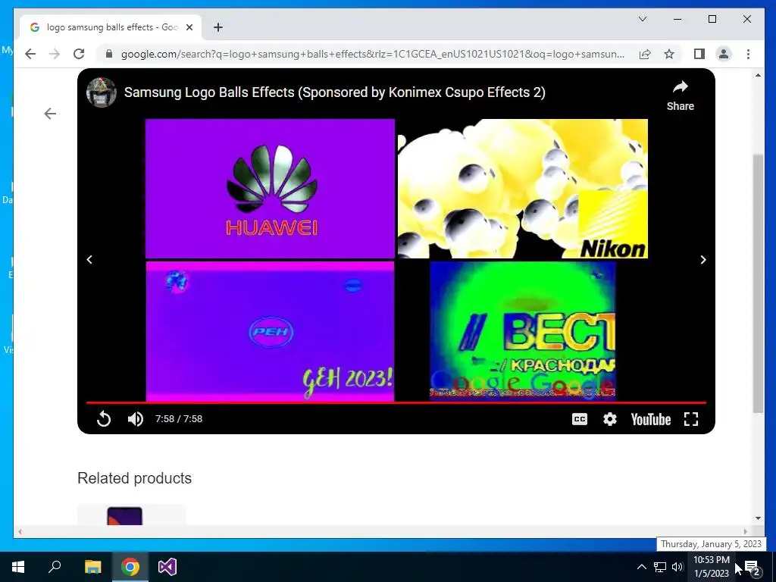
Task: Return to results with the page back arrow
Action: point(50,114)
